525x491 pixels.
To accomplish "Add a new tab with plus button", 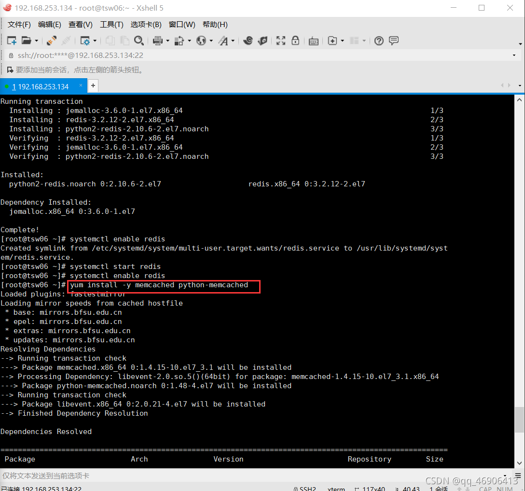I will 93,86.
